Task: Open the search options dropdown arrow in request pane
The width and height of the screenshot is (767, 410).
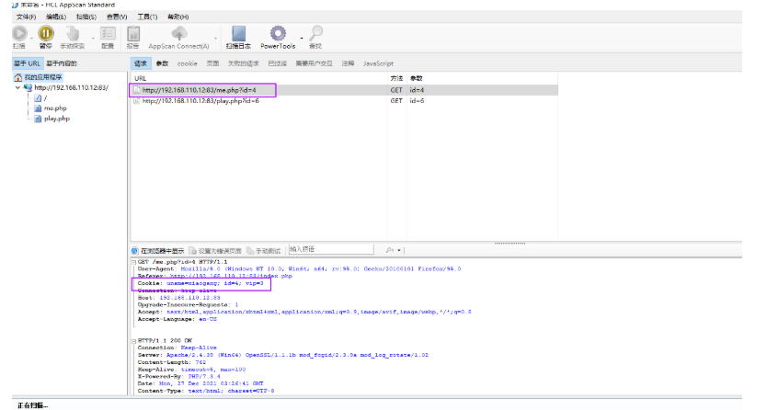Action: coord(399,250)
